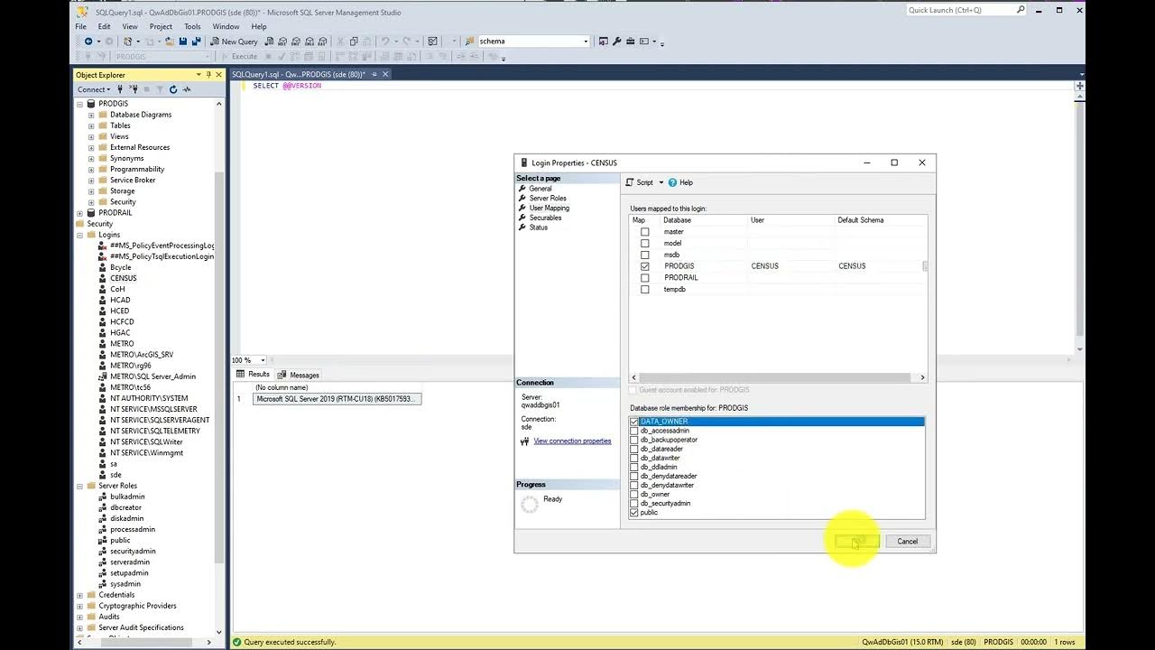Viewport: 1155px width, 650px height.
Task: Toggle the DATA_OWNER role checkbox
Action: coord(634,422)
